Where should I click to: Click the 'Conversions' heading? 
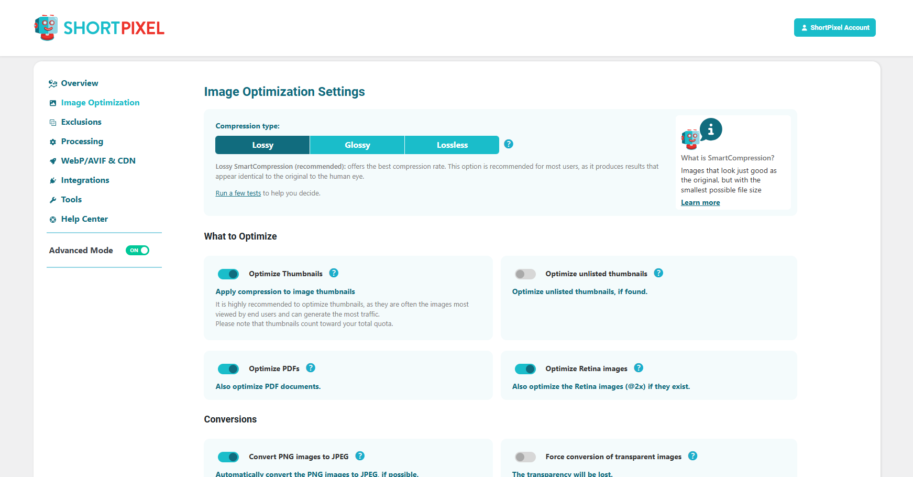(x=230, y=419)
